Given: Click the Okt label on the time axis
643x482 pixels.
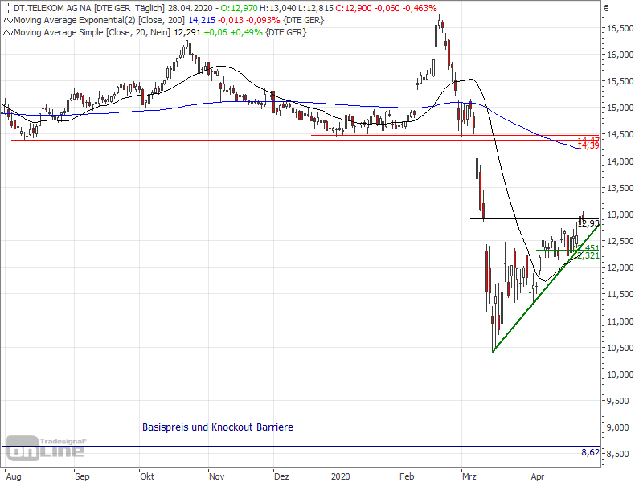Looking at the screenshot, I should [147, 476].
